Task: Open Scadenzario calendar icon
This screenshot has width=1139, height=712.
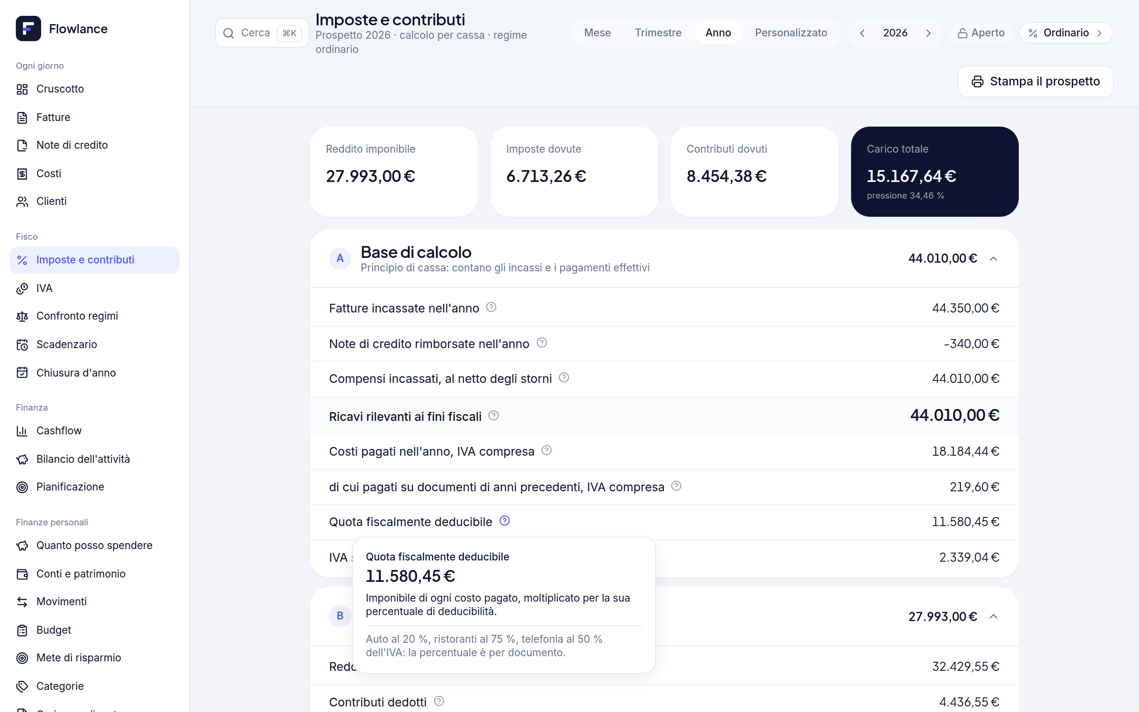Action: click(x=22, y=345)
